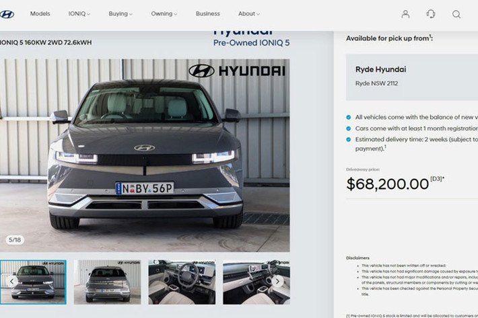The height and width of the screenshot is (318, 478).
Task: Expand the IONIQ dropdown menu
Action: pos(79,13)
